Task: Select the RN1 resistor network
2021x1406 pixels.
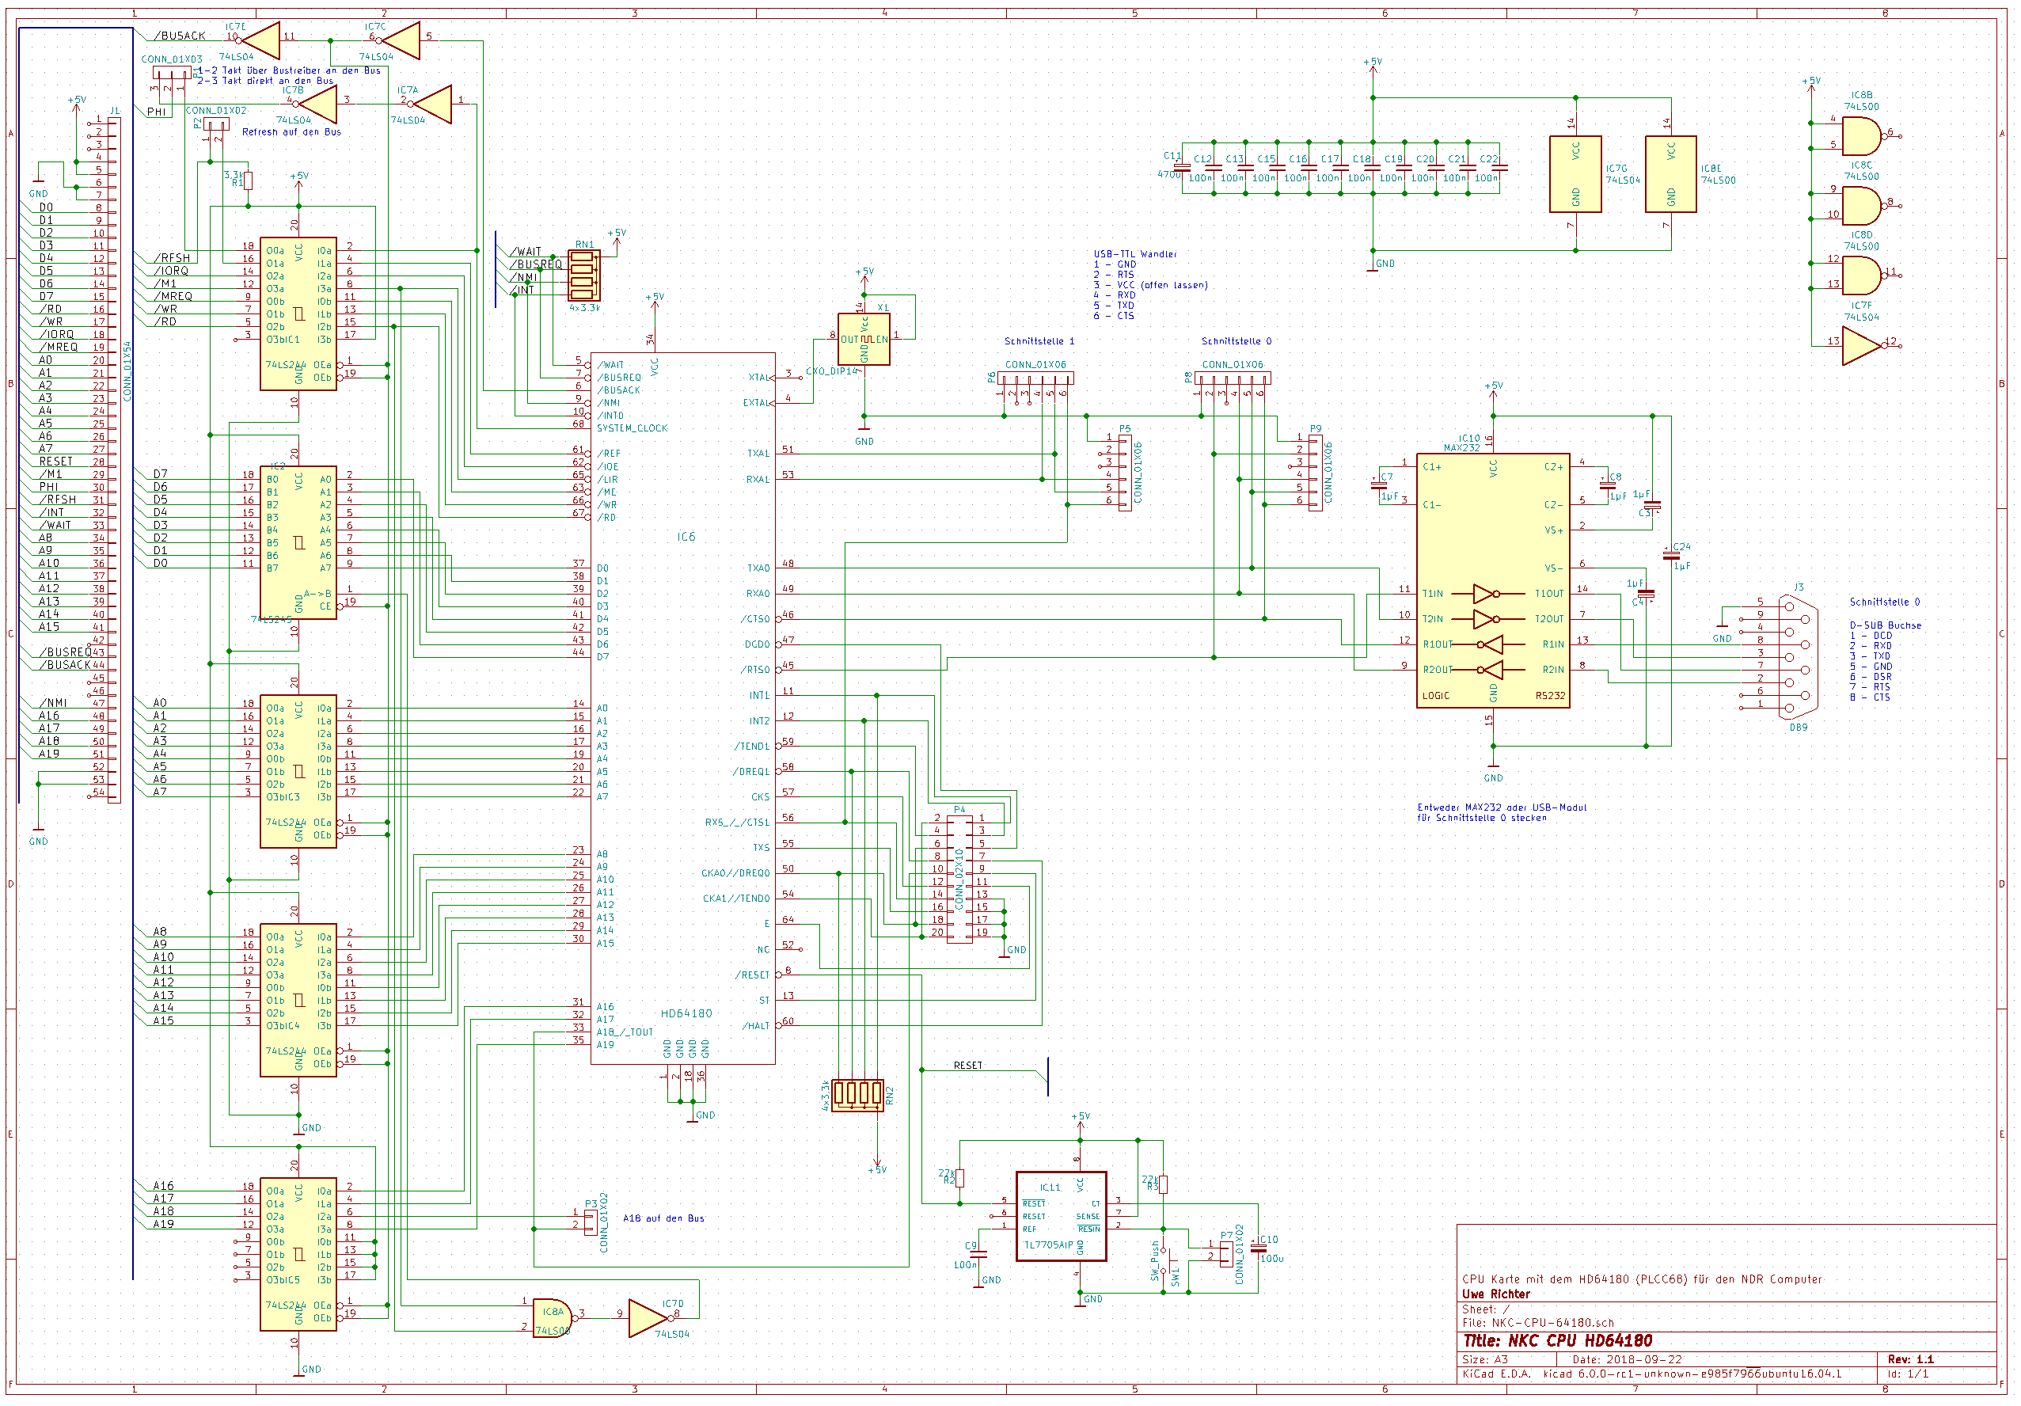Action: tap(584, 275)
